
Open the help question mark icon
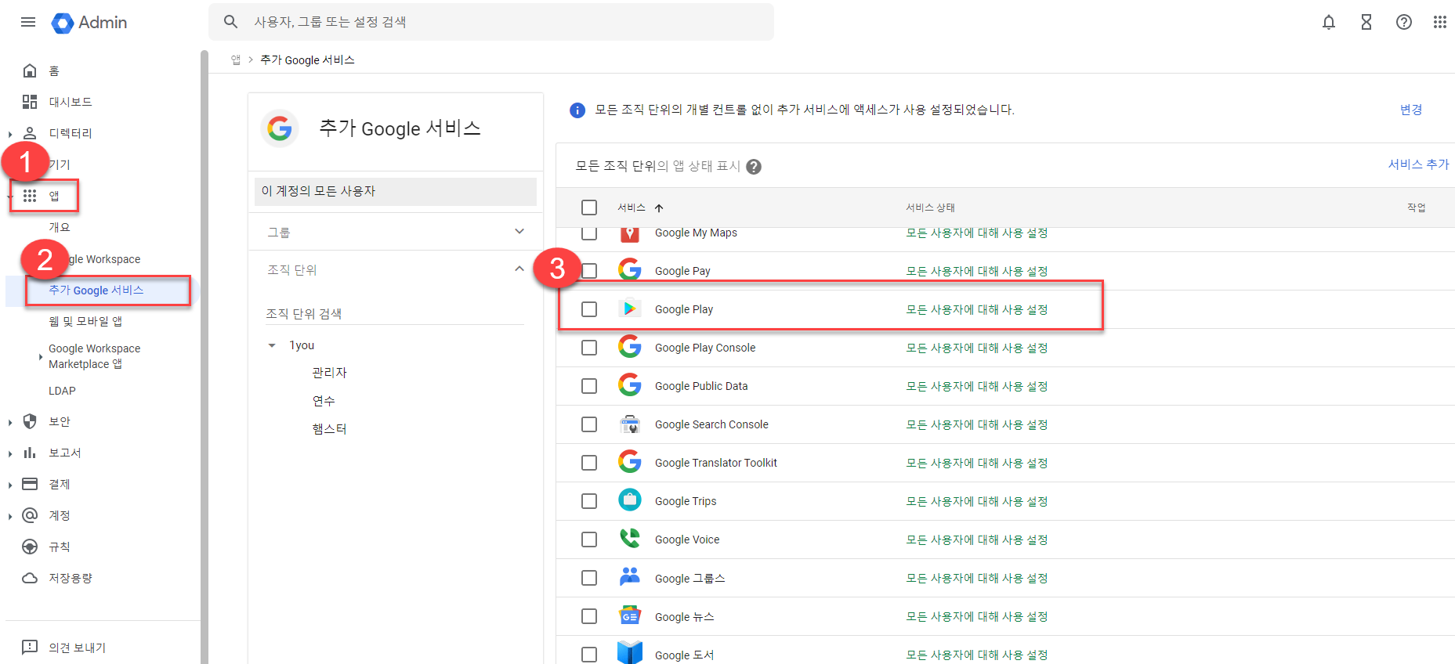[x=1404, y=22]
